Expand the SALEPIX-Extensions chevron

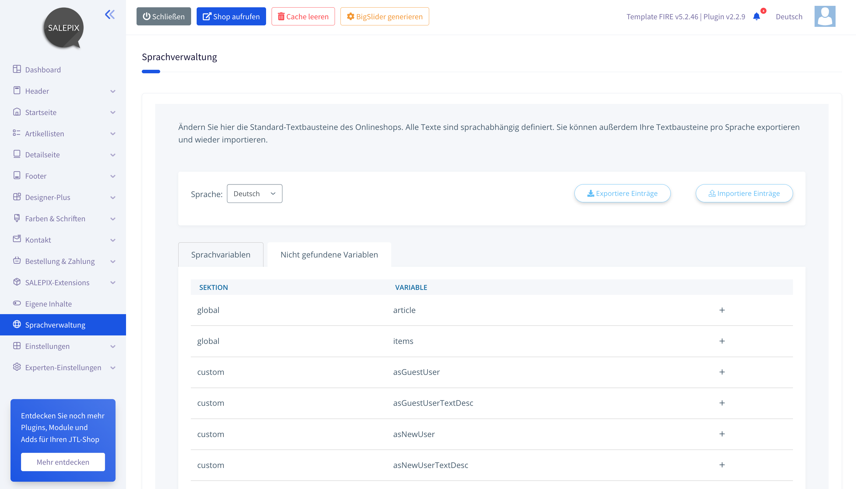113,283
